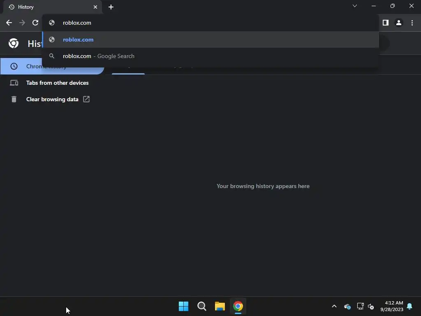Open the tab search dropdown arrow
The height and width of the screenshot is (316, 421).
(x=355, y=6)
